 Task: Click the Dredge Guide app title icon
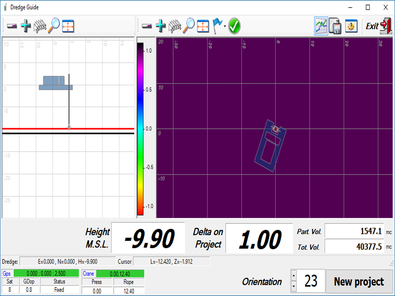coord(5,7)
